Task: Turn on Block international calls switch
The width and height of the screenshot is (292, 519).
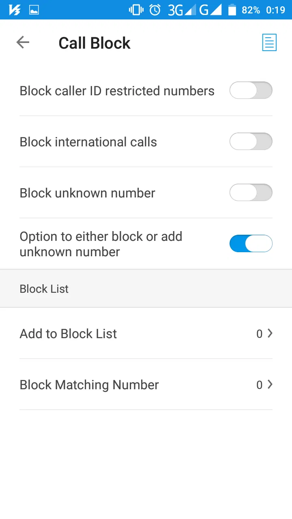Action: 251,142
